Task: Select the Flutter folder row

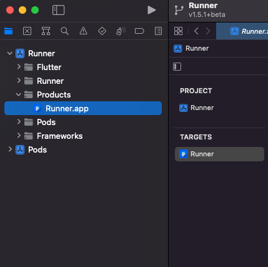Action: (x=83, y=67)
